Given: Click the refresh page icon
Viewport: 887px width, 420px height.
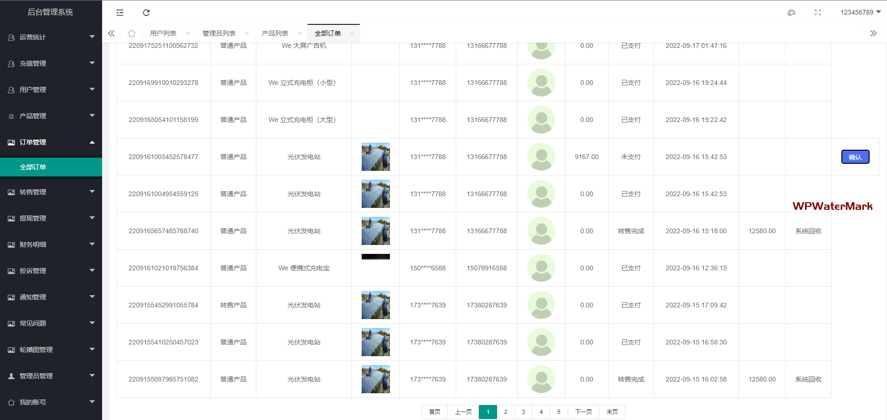Looking at the screenshot, I should click(x=146, y=13).
